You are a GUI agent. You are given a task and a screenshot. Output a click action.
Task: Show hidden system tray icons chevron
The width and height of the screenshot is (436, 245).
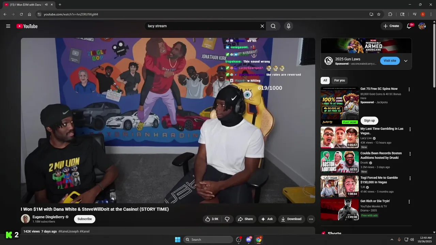[392, 240]
